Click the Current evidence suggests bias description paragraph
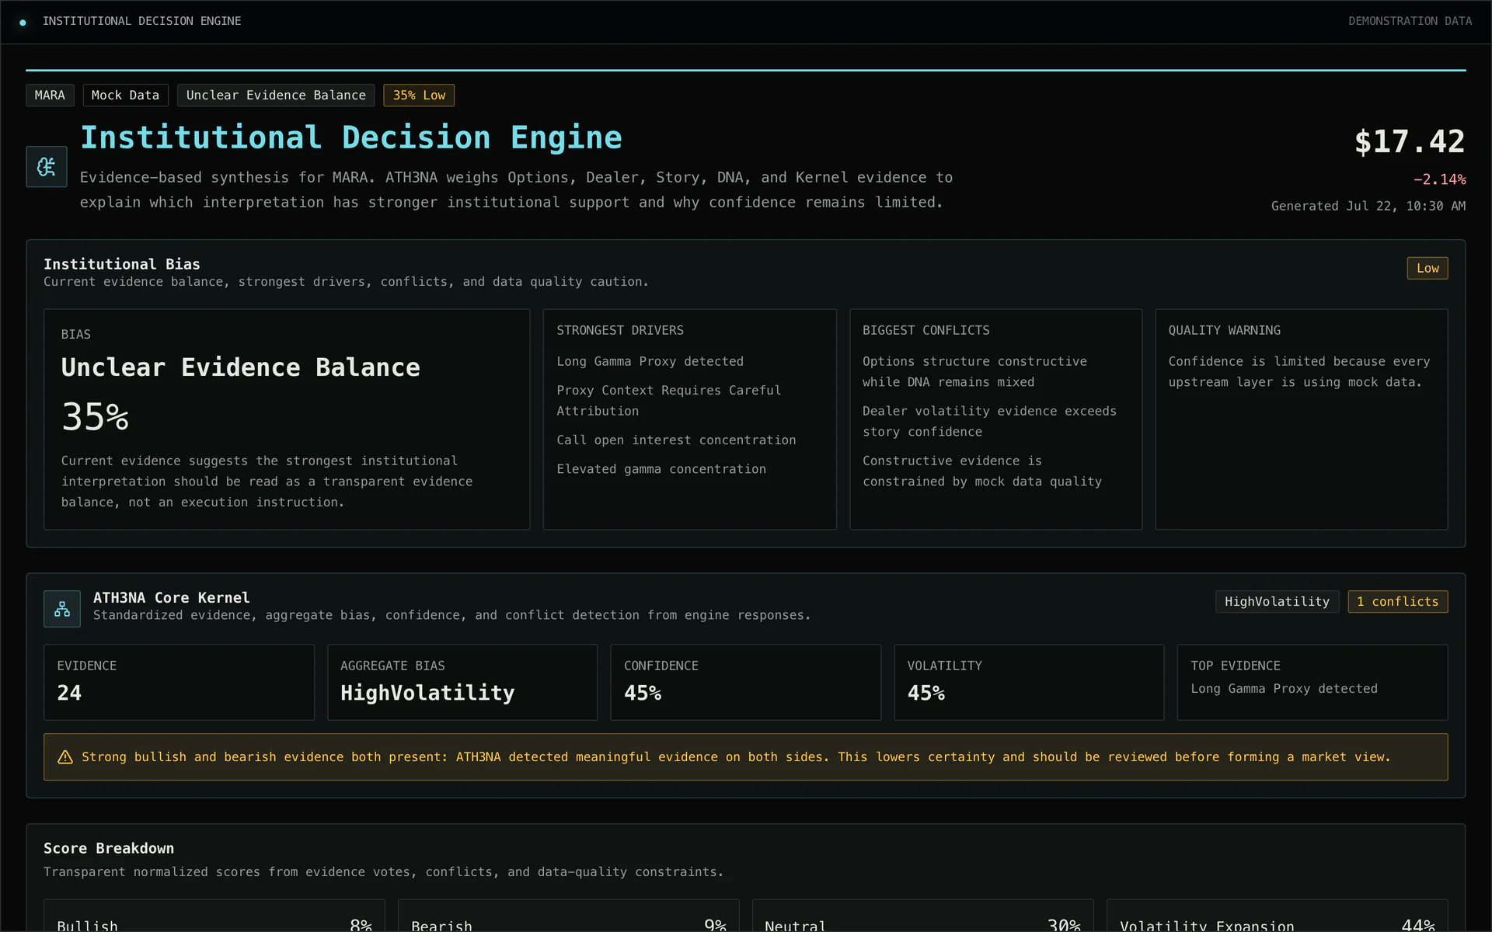1492x932 pixels. point(267,482)
